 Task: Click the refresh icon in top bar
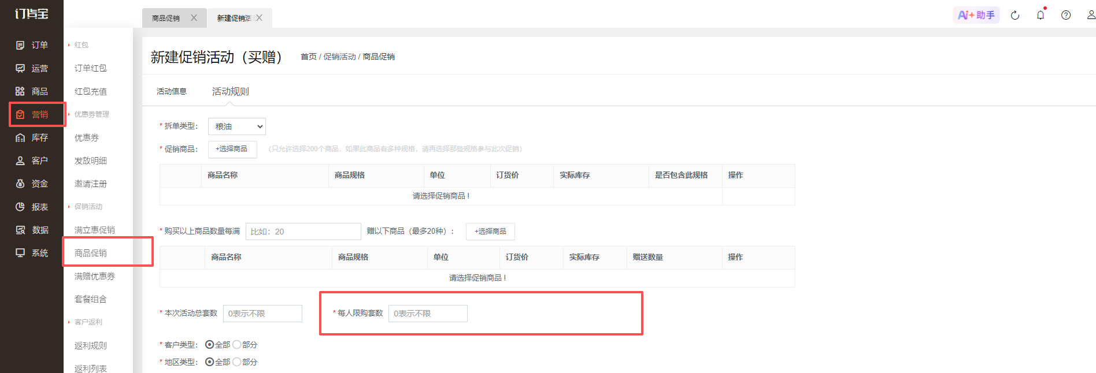click(x=1015, y=16)
